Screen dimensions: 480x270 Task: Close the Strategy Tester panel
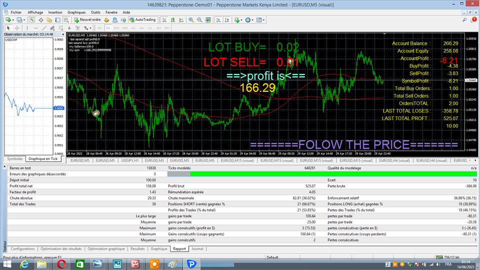pos(4,167)
